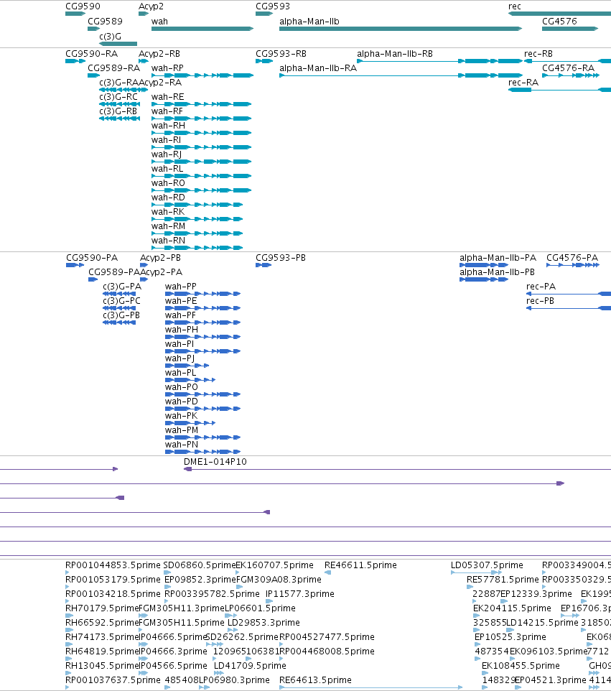Select transcript alpha-Man-IIb-RB label
Image resolution: width=611 pixels, height=691 pixels.
395,54
